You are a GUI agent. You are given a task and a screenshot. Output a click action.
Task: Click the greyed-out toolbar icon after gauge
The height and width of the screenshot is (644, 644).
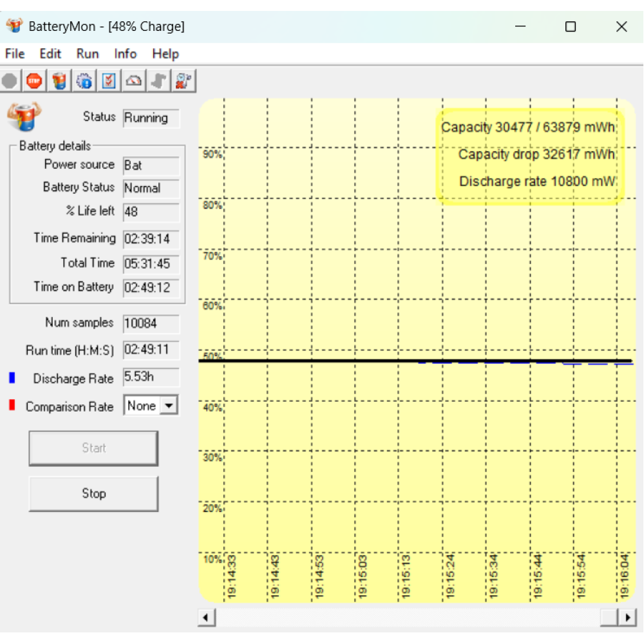tap(158, 81)
